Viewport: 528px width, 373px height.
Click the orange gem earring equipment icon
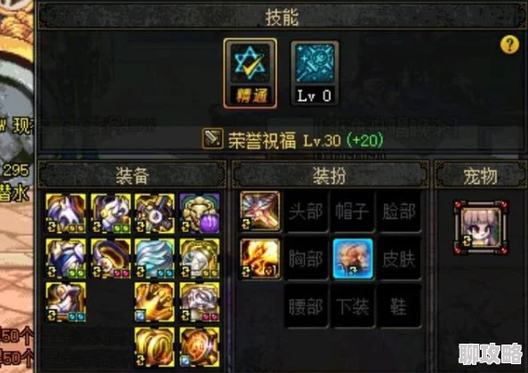click(200, 346)
